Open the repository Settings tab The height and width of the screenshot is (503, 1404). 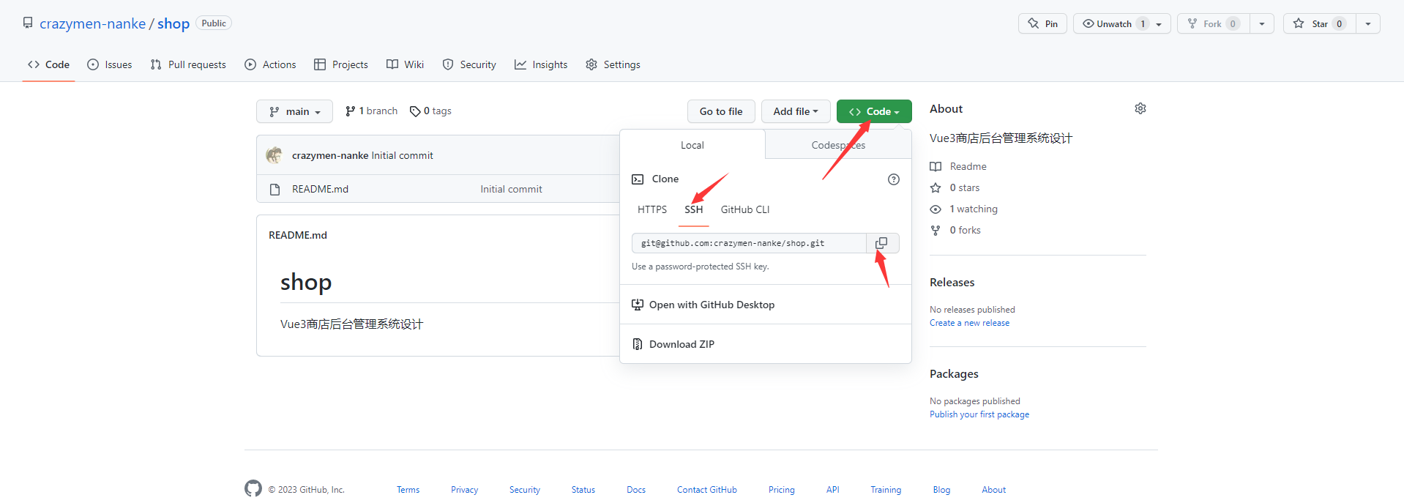click(x=613, y=64)
